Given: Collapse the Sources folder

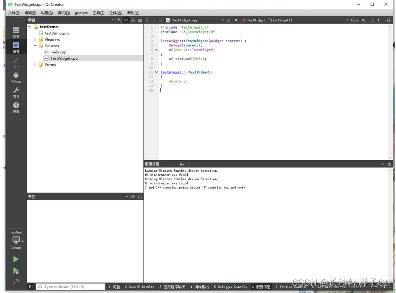Looking at the screenshot, I should 35,46.
